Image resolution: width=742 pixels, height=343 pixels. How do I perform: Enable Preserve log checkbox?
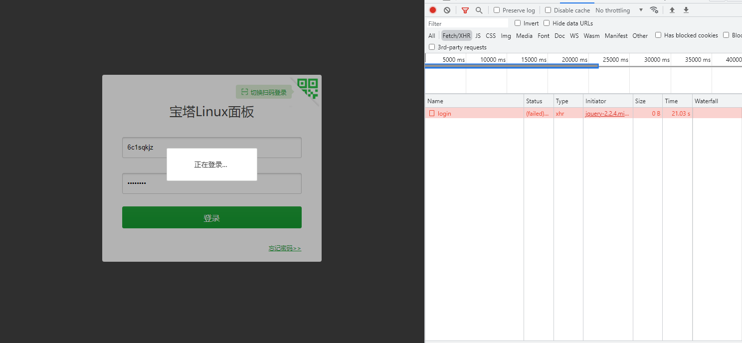click(x=497, y=10)
